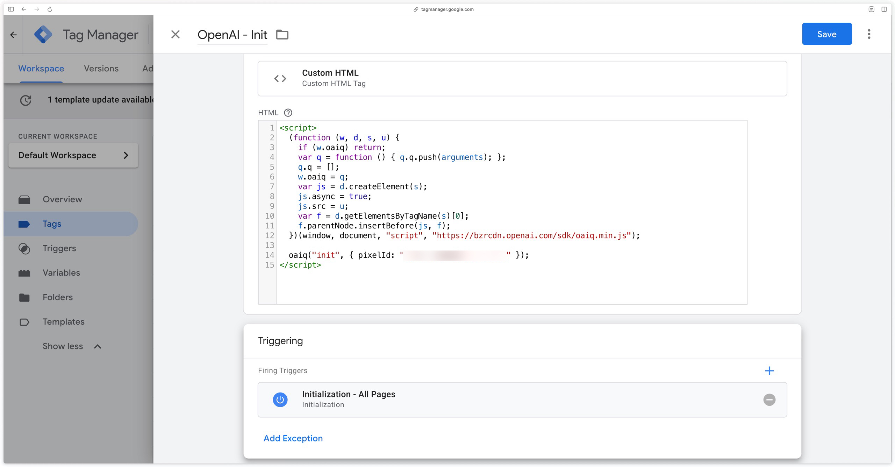The width and height of the screenshot is (895, 467).
Task: Open the Initialization - All Pages trigger
Action: [522, 399]
